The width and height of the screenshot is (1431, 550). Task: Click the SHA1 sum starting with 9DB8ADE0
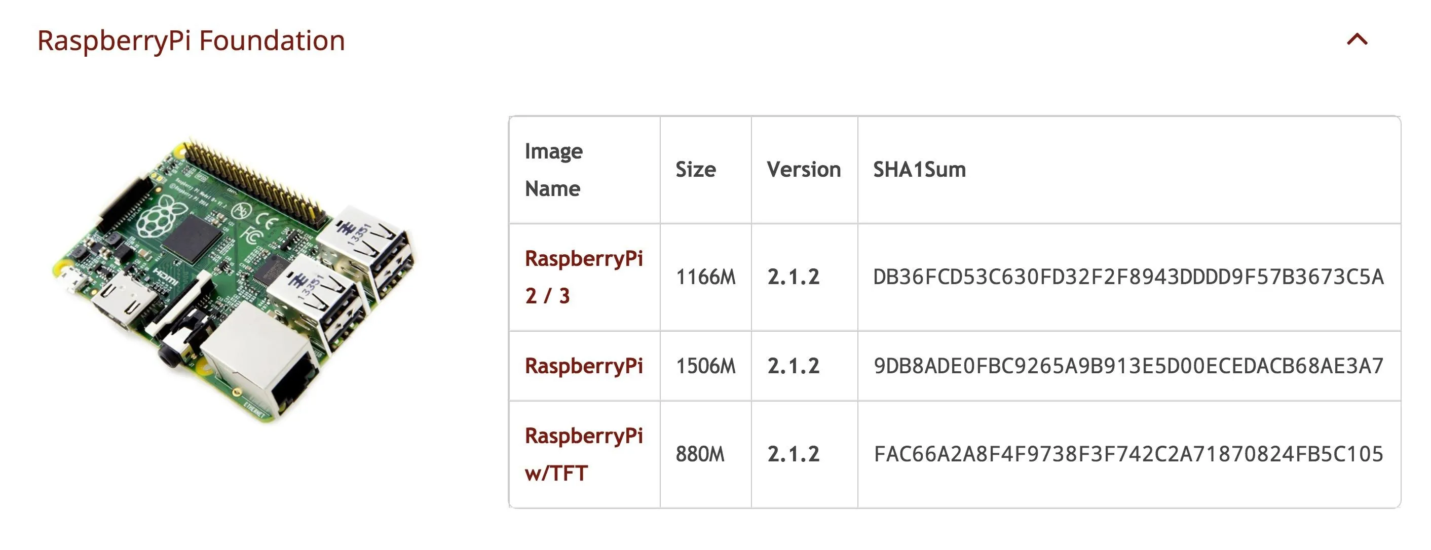click(x=1128, y=366)
